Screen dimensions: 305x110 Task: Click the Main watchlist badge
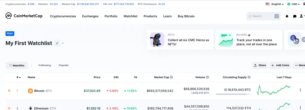click(10, 33)
